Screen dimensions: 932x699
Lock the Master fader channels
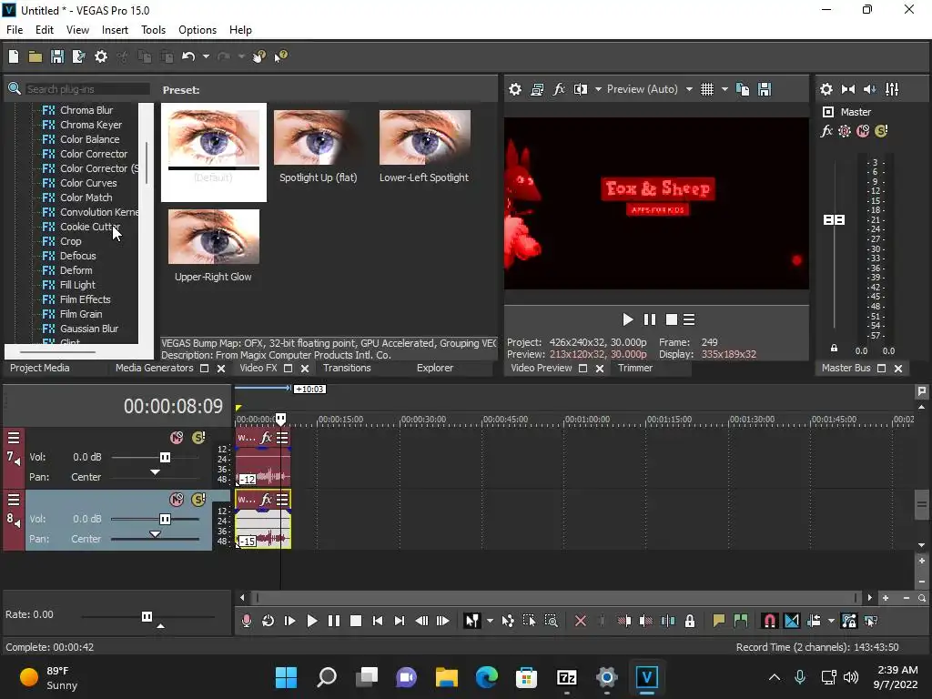point(834,348)
